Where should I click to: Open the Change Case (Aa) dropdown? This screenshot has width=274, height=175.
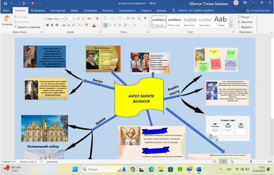pyautogui.click(x=90, y=18)
